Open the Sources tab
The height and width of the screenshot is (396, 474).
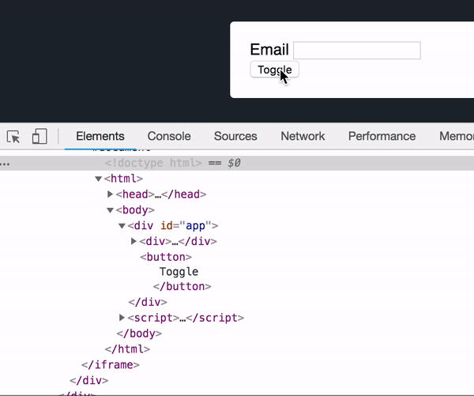tap(235, 136)
